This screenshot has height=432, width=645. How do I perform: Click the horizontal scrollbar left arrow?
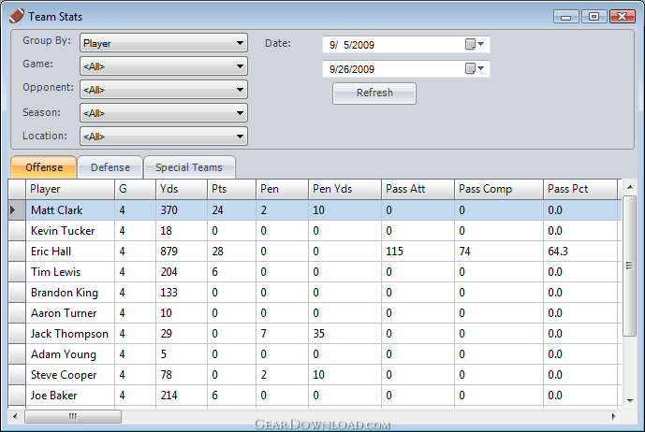[x=15, y=416]
